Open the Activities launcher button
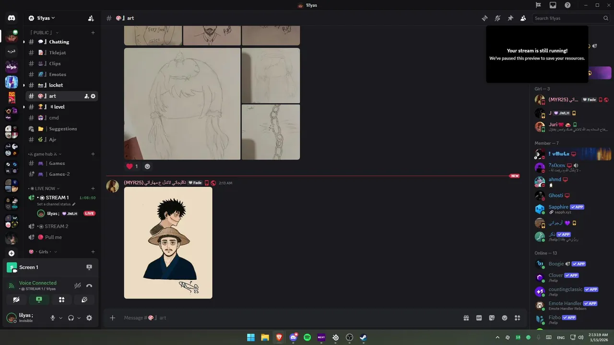 pyautogui.click(x=61, y=299)
